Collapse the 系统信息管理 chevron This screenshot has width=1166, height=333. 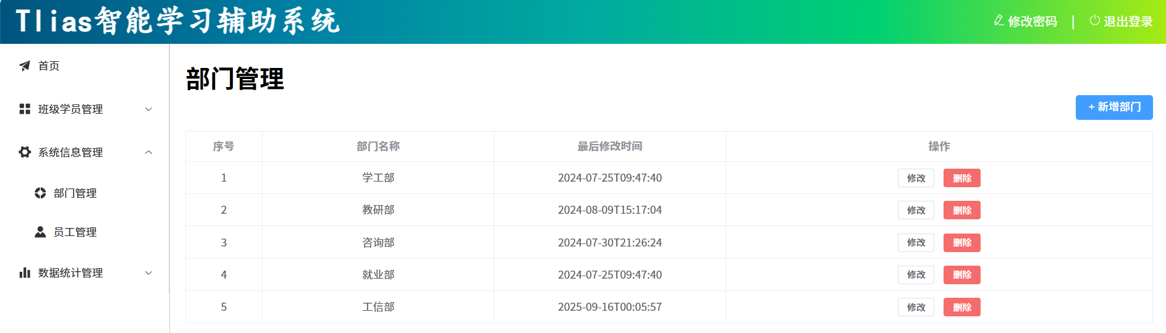click(x=148, y=153)
